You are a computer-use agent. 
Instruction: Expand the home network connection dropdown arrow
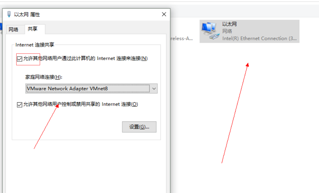pos(154,88)
